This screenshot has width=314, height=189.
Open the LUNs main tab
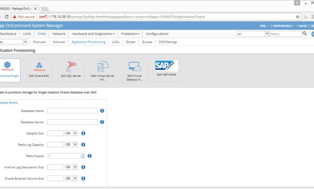click(x=27, y=34)
